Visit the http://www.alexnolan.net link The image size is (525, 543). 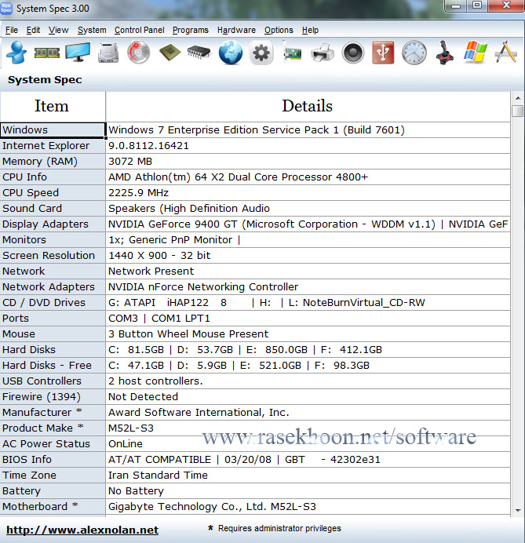(82, 530)
